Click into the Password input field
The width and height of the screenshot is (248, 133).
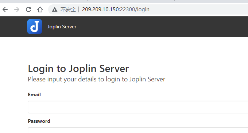(138, 130)
